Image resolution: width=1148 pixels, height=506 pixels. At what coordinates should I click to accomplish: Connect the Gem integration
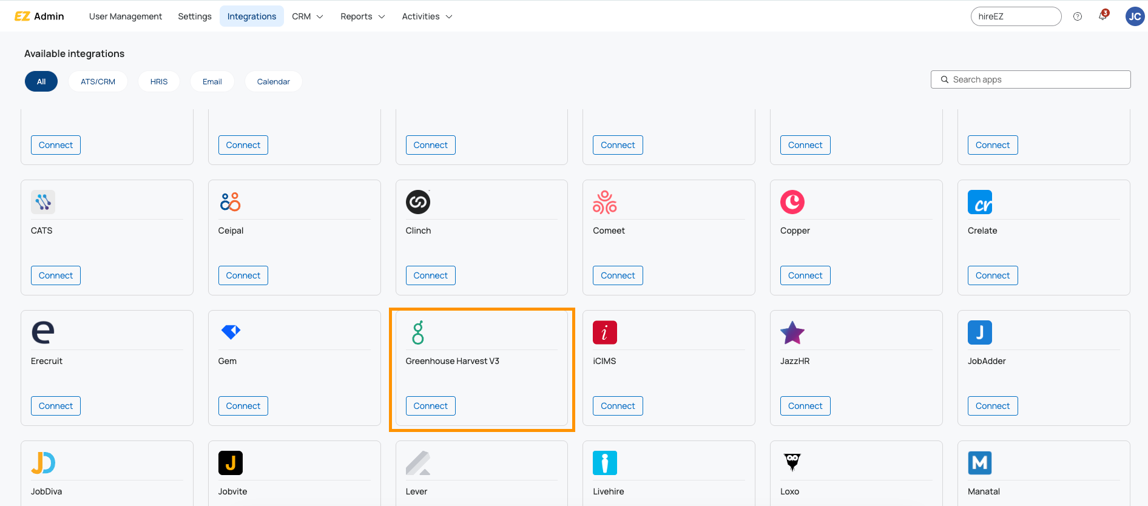pyautogui.click(x=243, y=406)
